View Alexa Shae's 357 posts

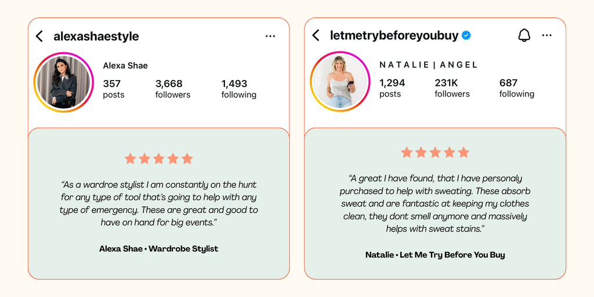click(x=113, y=89)
